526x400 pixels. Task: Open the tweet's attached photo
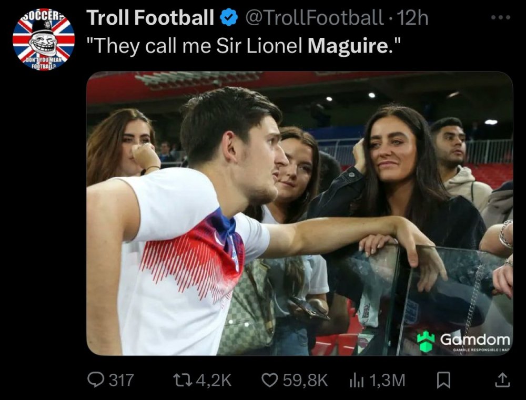pos(299,213)
